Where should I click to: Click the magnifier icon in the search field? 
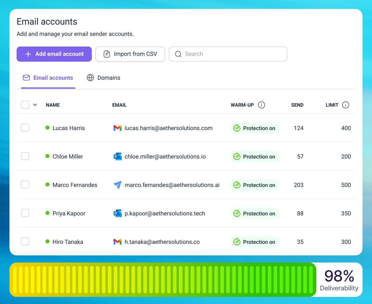point(178,54)
